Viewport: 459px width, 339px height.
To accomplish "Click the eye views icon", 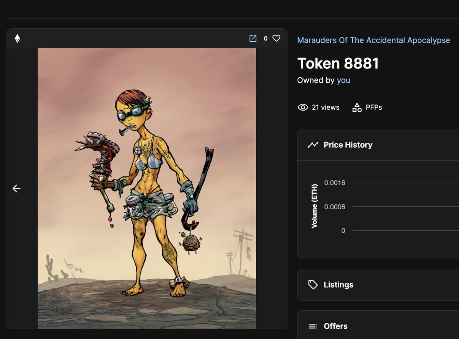I will click(303, 108).
